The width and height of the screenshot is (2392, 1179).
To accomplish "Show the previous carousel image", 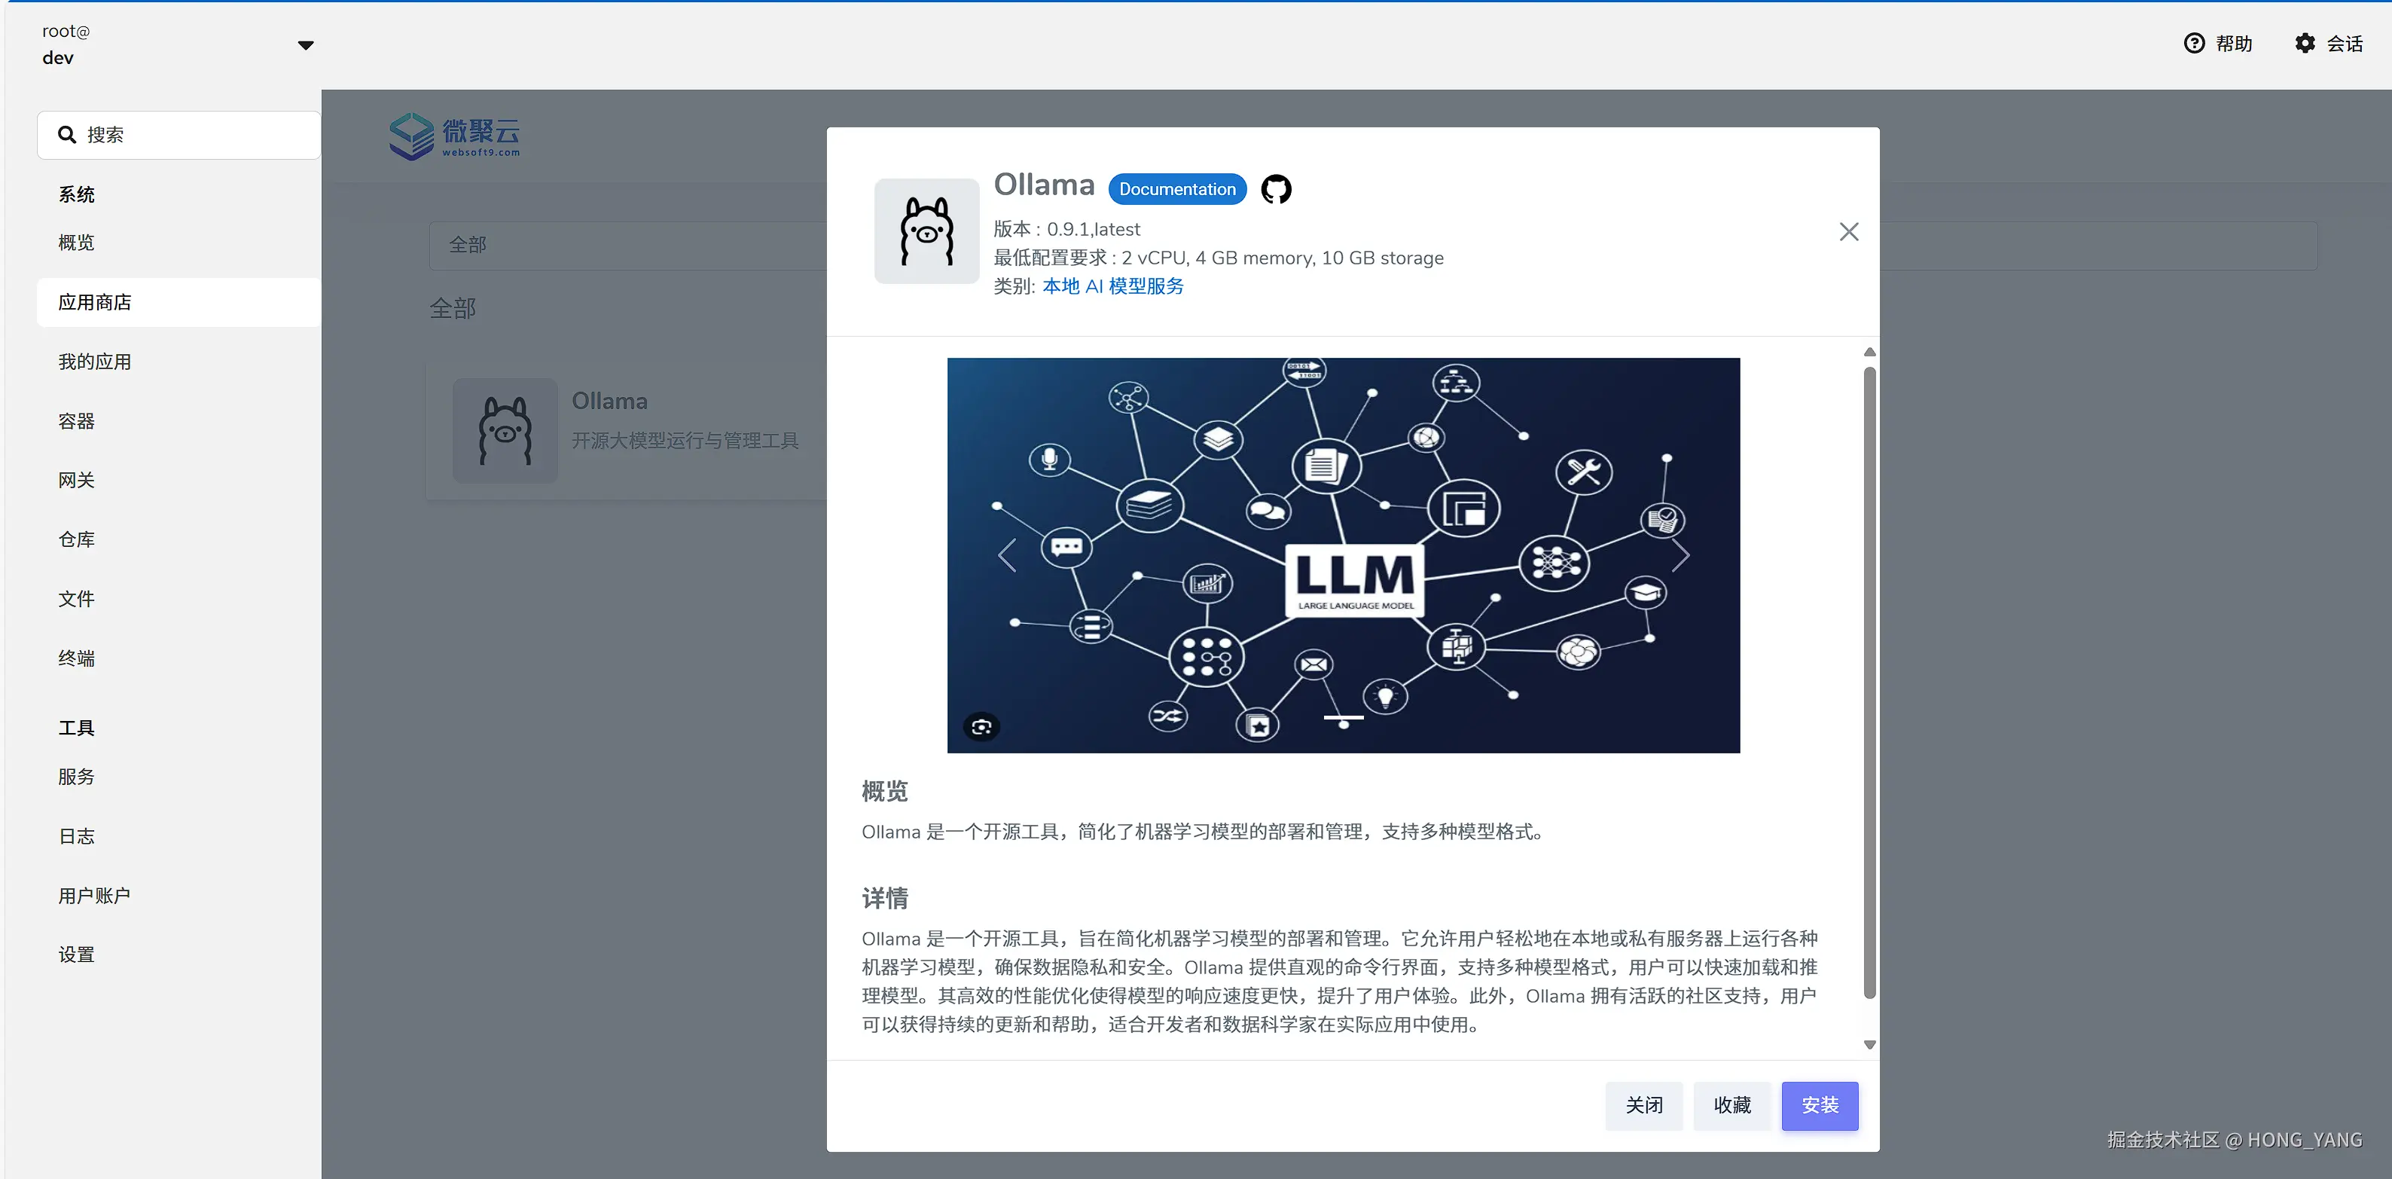I will pos(1008,555).
